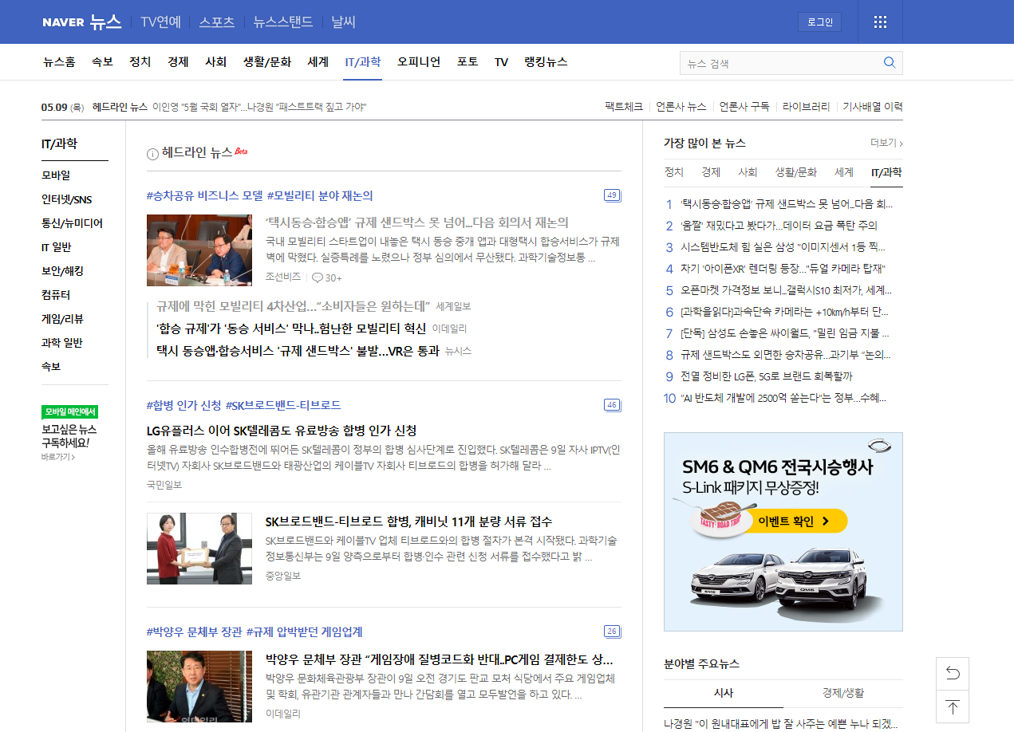Switch most-viewed news to 경제 tab
The image size is (1014, 732).
click(711, 172)
